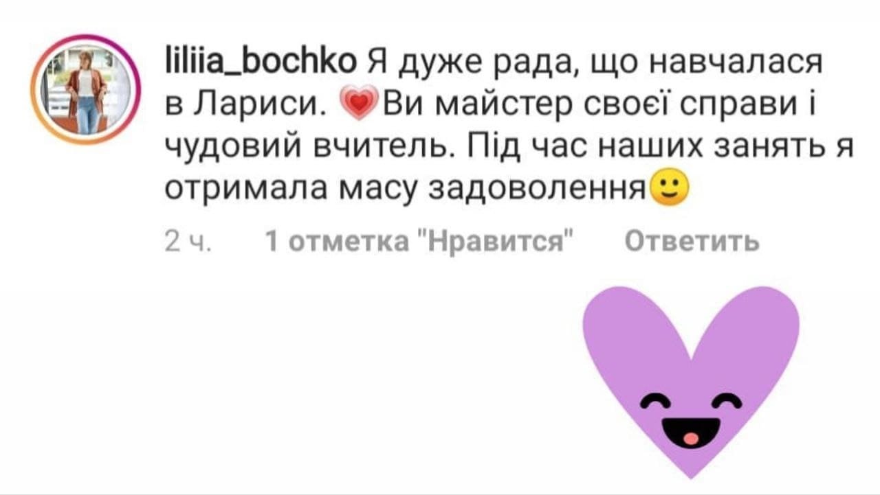Click the smiling mouth of purple heart
Screen dimensions: 880x495
tap(691, 430)
